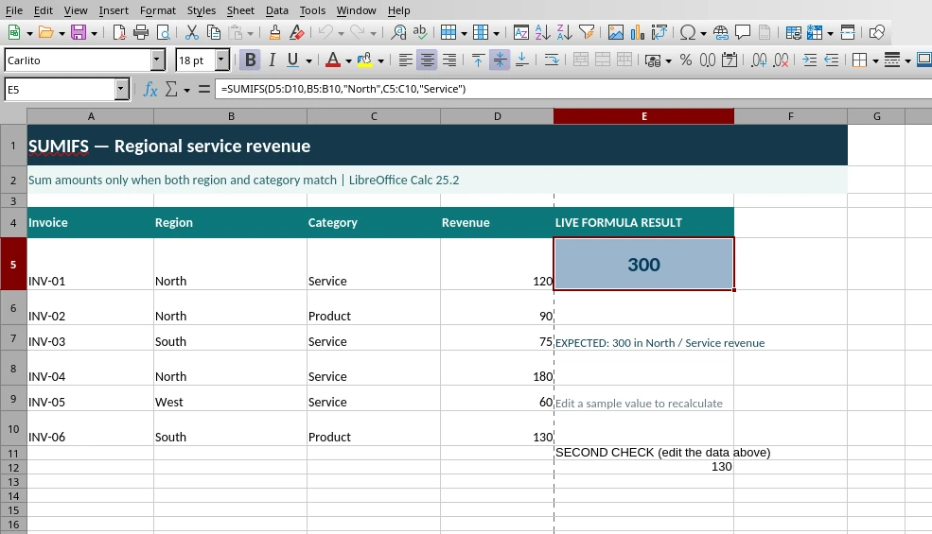Screen dimensions: 932x534
Task: Activate Clone Formatting paintbrush
Action: [x=274, y=32]
